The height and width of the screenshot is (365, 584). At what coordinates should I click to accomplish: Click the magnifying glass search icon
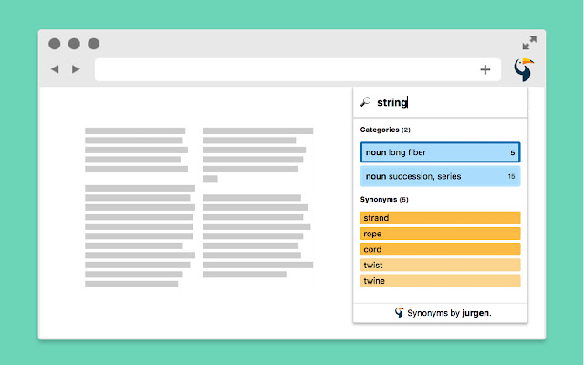365,103
